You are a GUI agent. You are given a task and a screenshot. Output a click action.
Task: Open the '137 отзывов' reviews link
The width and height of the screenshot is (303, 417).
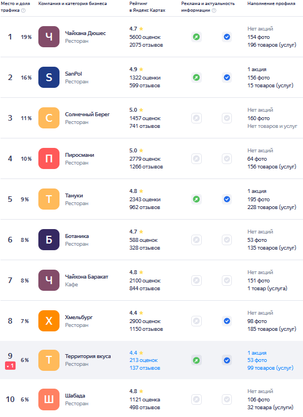145,368
